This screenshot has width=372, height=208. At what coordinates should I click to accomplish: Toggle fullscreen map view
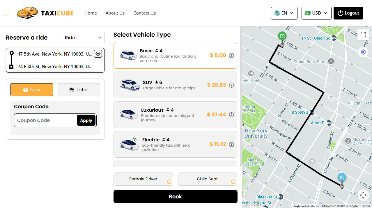click(x=363, y=35)
